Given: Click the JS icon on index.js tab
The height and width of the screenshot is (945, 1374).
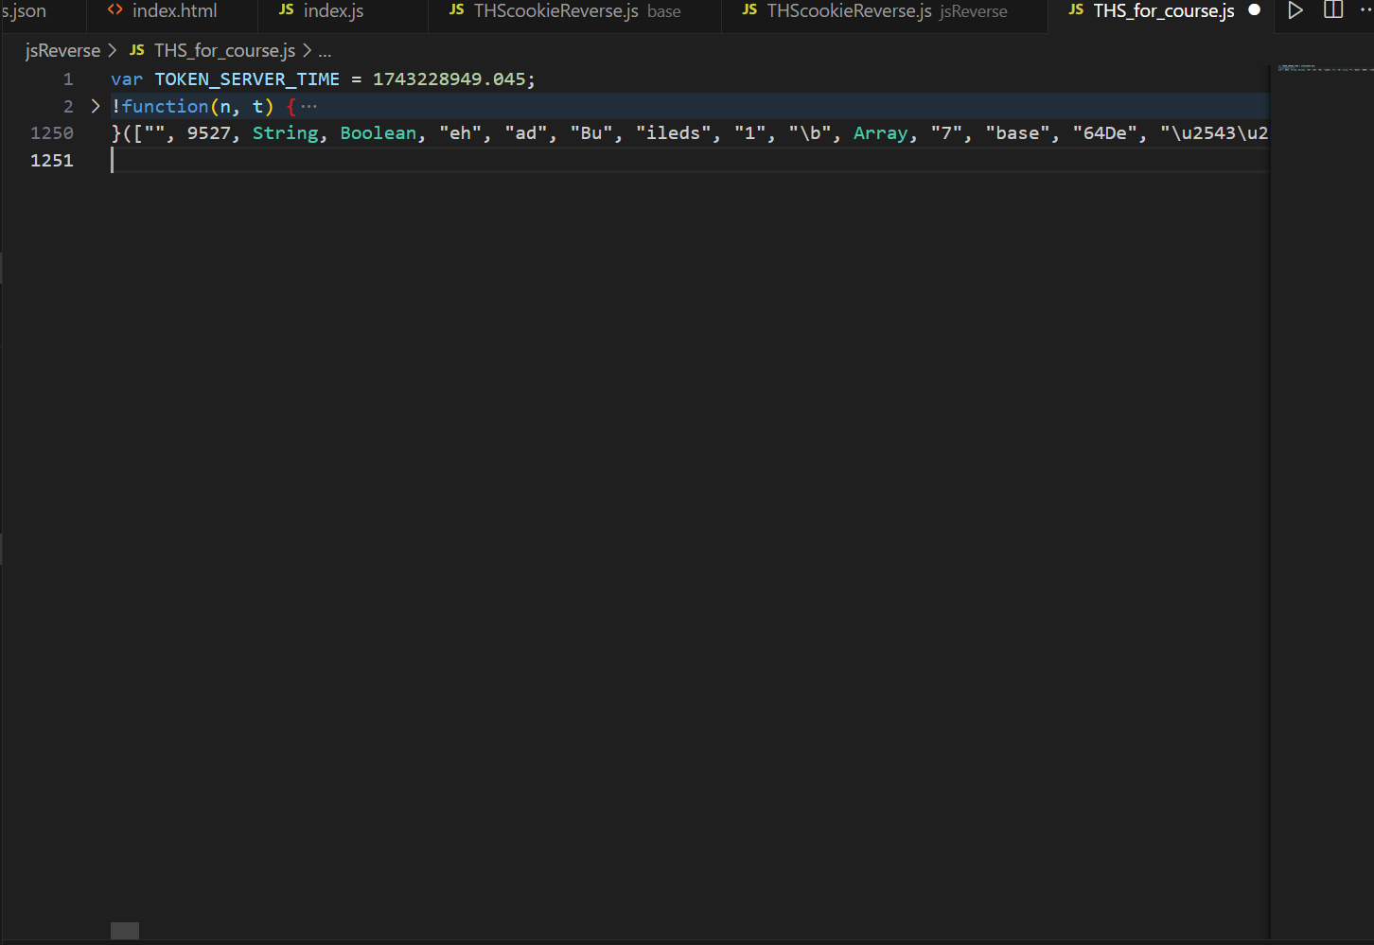Looking at the screenshot, I should [286, 10].
